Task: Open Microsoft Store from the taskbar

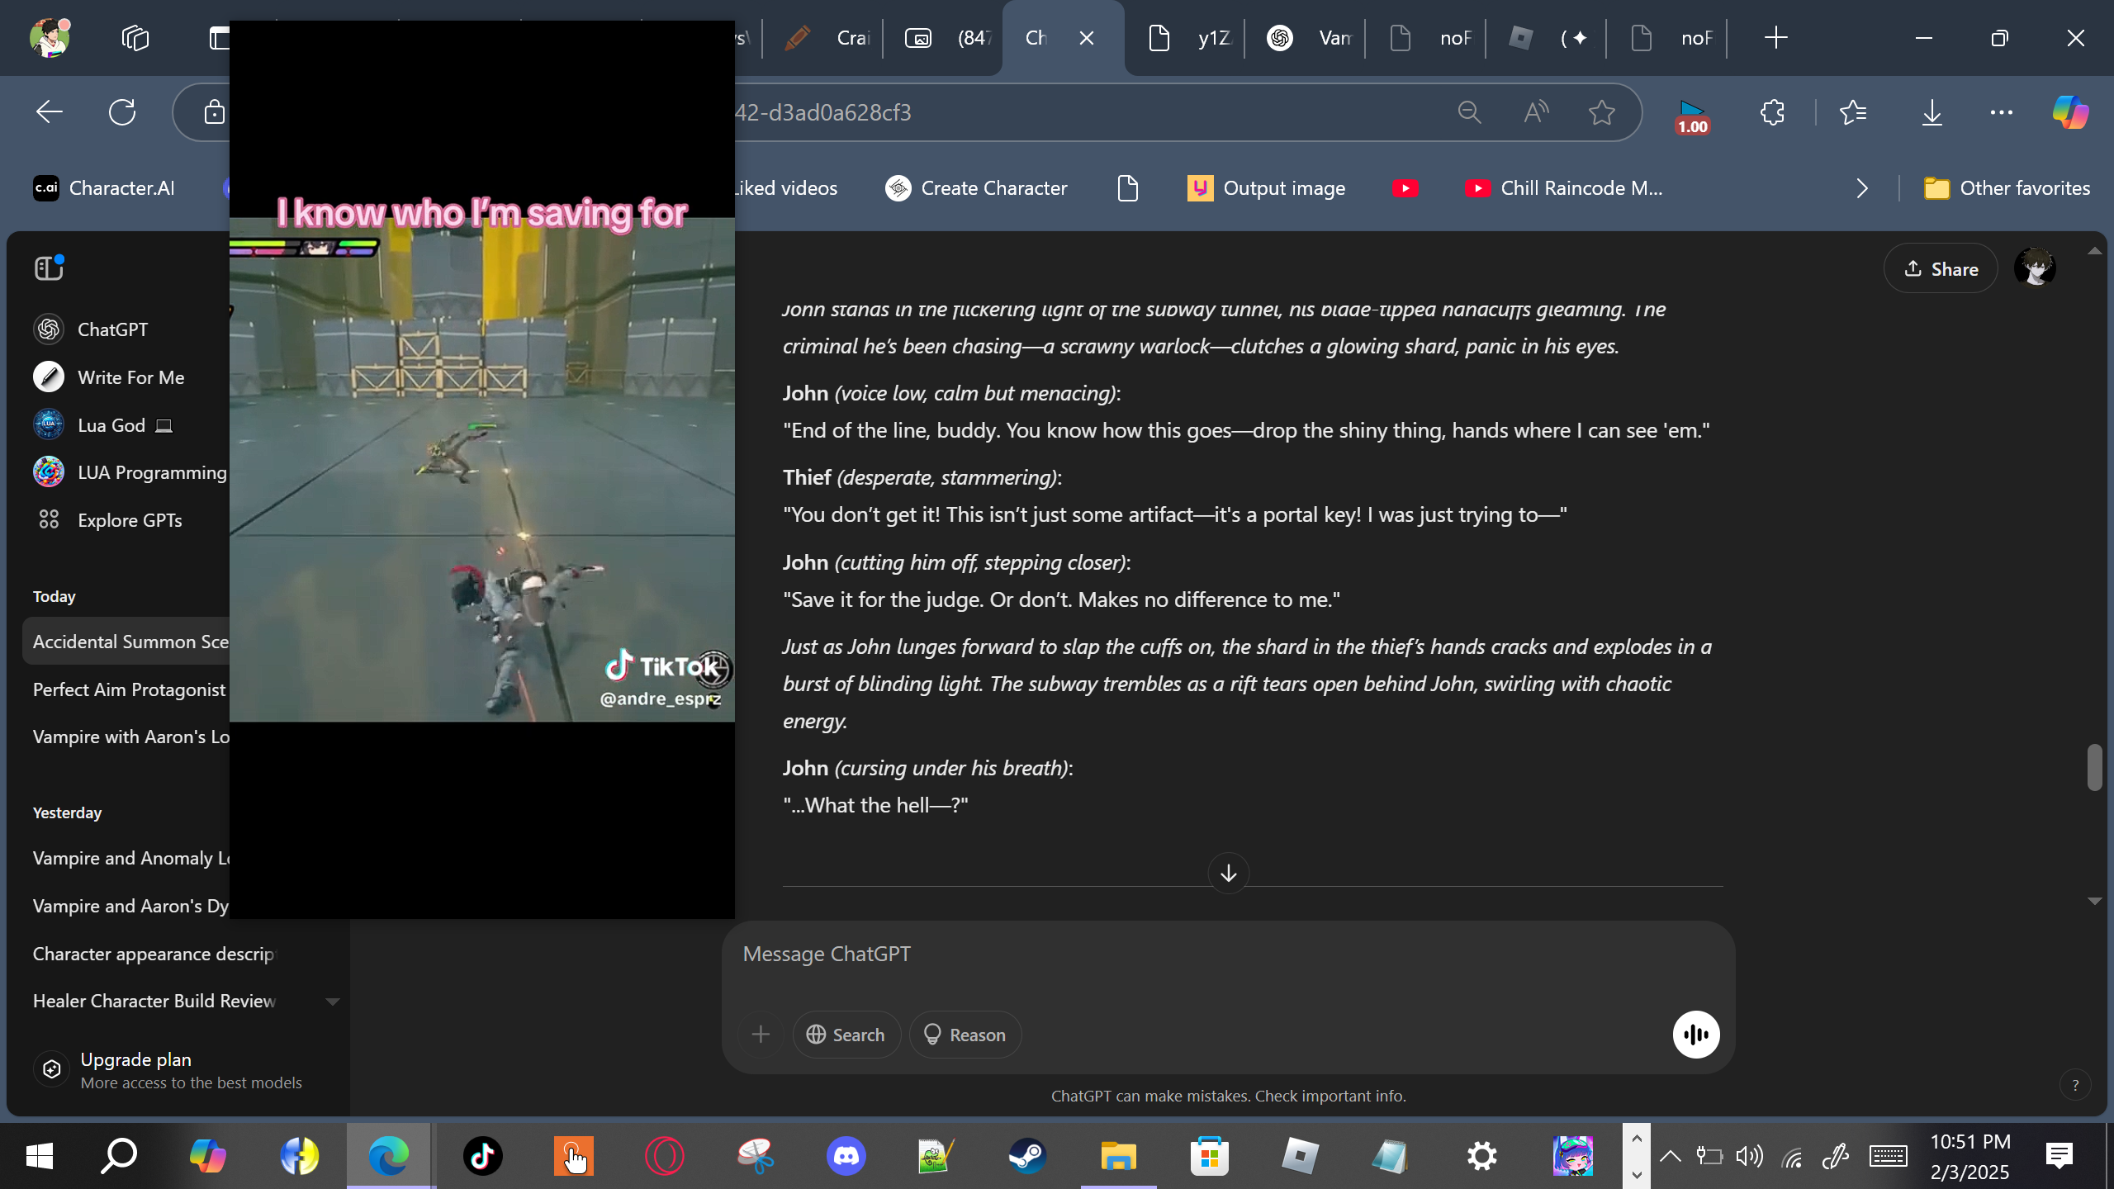Action: click(1209, 1155)
